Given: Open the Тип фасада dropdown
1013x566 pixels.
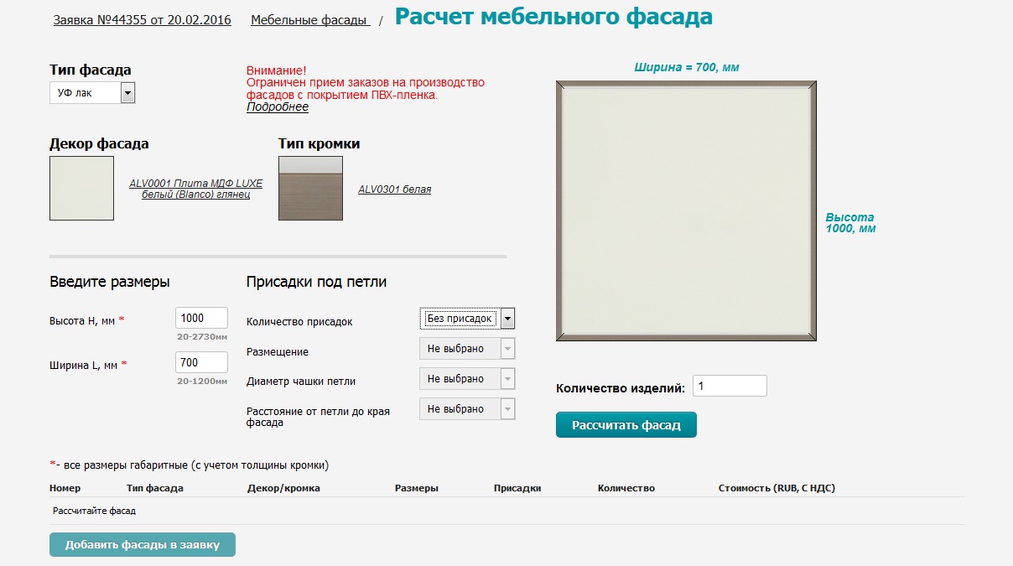Looking at the screenshot, I should [x=92, y=93].
